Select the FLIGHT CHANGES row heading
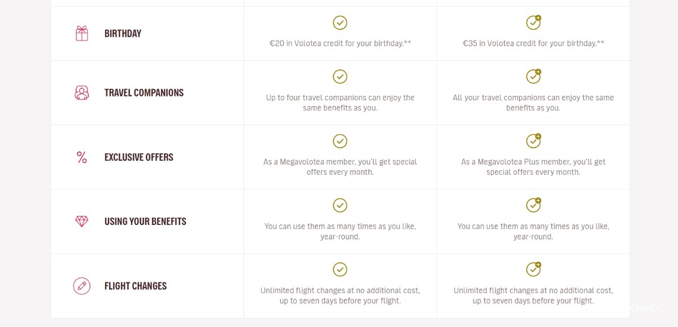Image resolution: width=678 pixels, height=327 pixels. tap(136, 286)
